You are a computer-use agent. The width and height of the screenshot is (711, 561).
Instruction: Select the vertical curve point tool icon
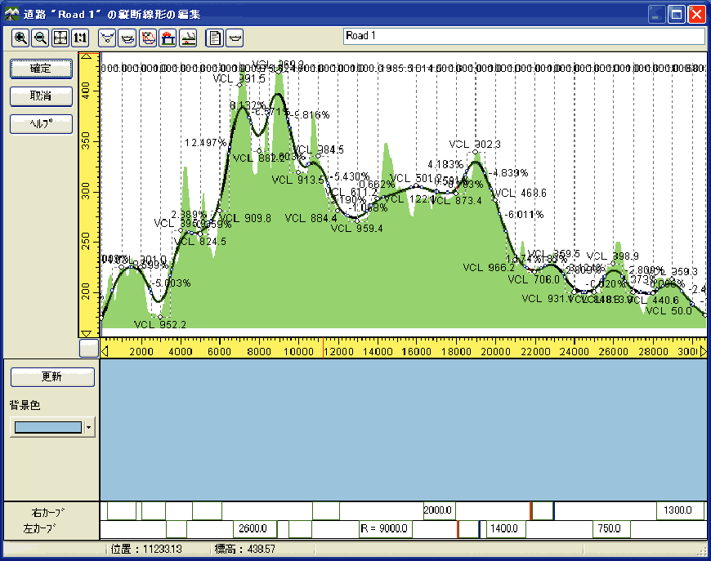coord(107,38)
